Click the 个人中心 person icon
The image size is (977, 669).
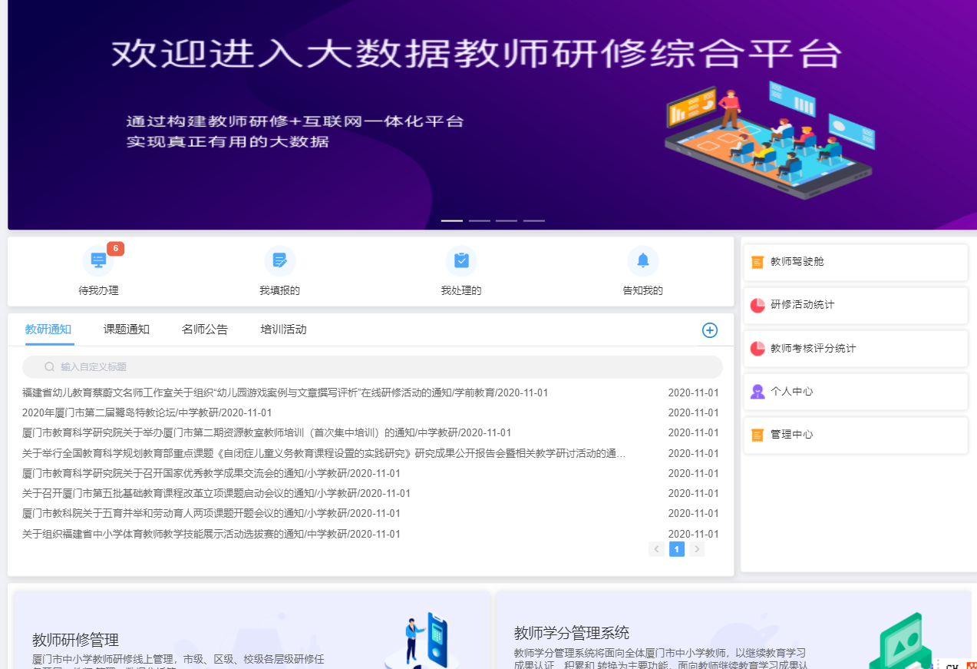[758, 391]
